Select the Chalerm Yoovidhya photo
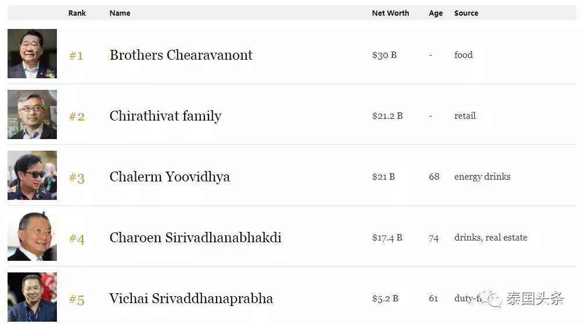This screenshot has width=583, height=324. [32, 176]
